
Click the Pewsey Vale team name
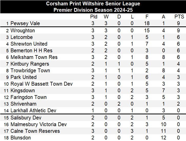click(x=25, y=24)
